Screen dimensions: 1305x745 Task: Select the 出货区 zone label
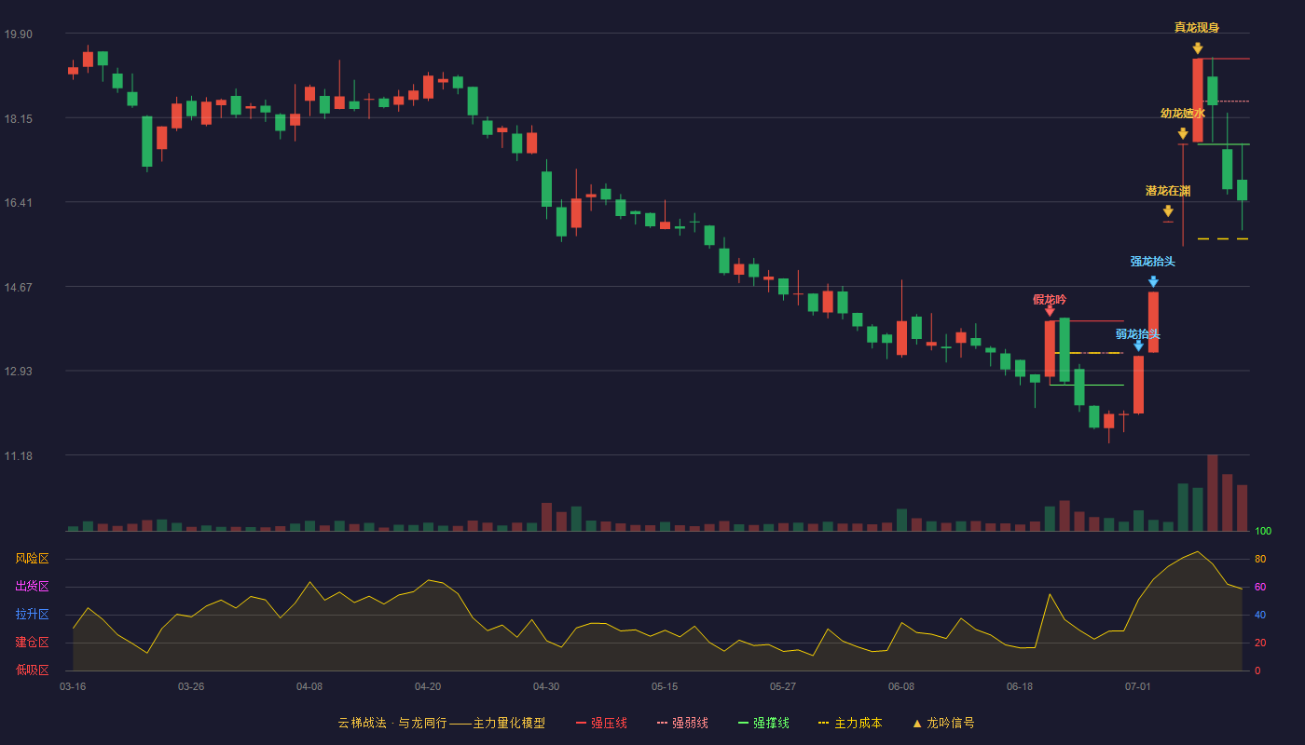32,587
